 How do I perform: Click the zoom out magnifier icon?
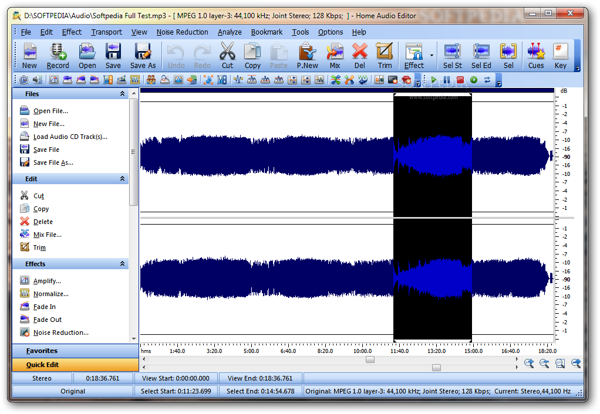tap(544, 363)
